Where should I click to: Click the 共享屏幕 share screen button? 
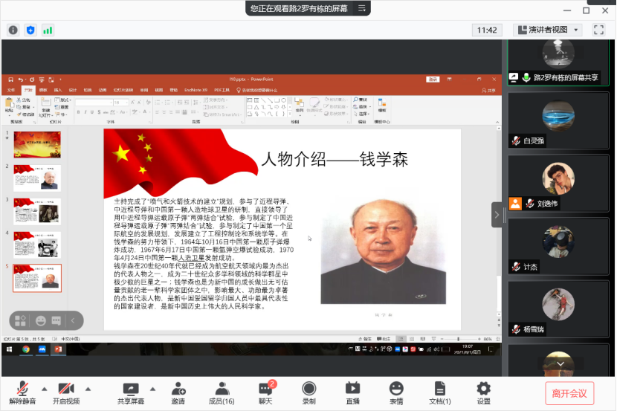(131, 393)
